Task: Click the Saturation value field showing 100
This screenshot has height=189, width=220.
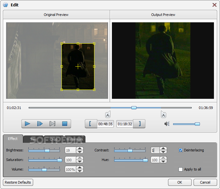Action: tap(70, 160)
